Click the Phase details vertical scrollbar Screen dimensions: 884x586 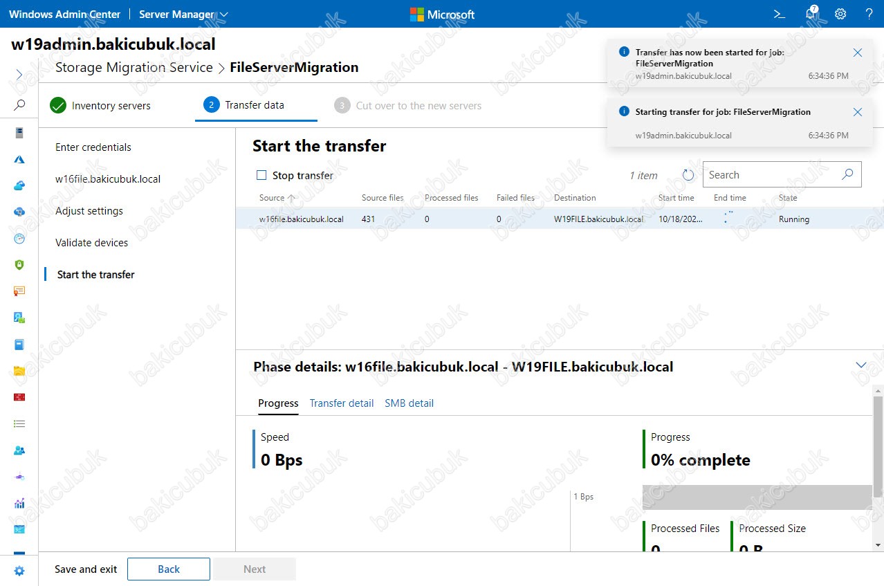pos(878,447)
